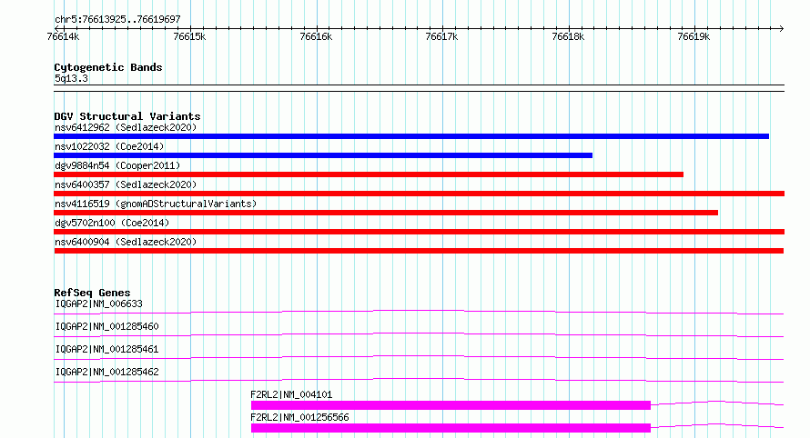
Task: Open variant label nsv4116519 (gnomADStructuralVariants)
Action: tap(156, 204)
